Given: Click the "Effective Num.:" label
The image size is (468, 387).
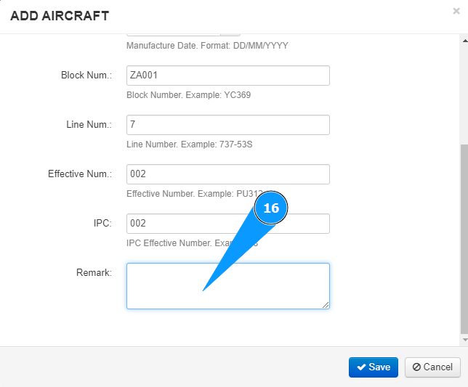Looking at the screenshot, I should click(80, 174).
